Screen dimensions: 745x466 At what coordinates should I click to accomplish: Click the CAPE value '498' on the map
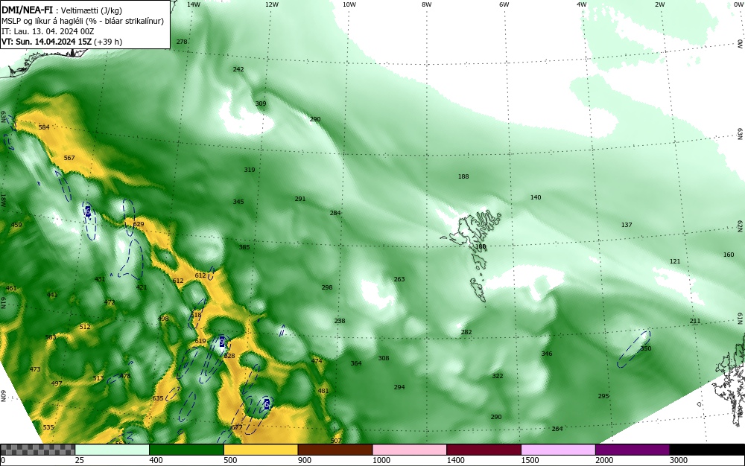click(x=163, y=319)
